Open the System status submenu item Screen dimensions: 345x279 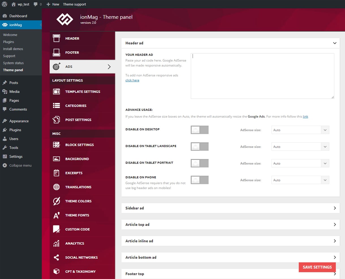click(x=13, y=63)
